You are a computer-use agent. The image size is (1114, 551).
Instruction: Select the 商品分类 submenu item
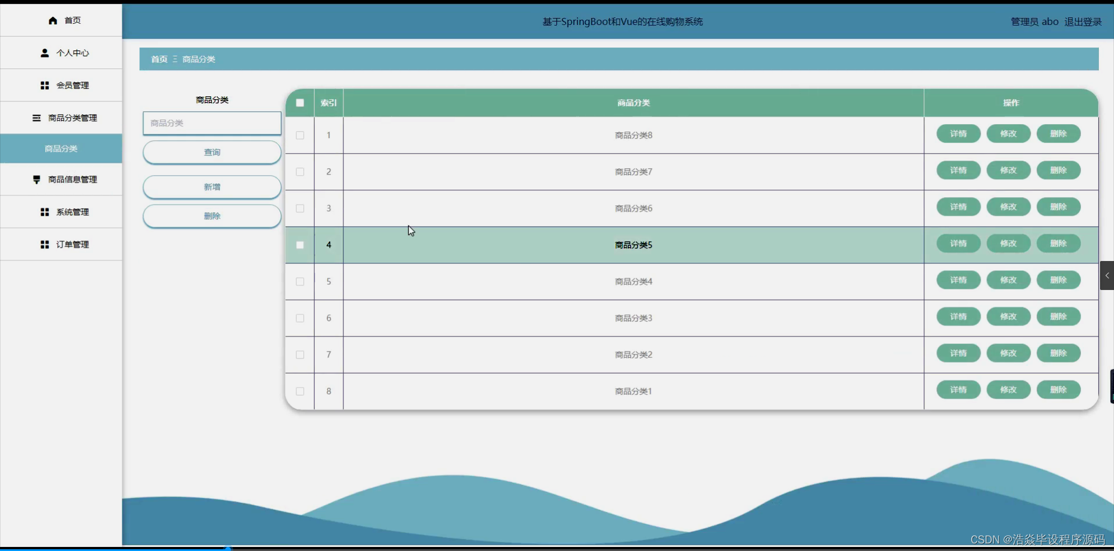(x=61, y=148)
